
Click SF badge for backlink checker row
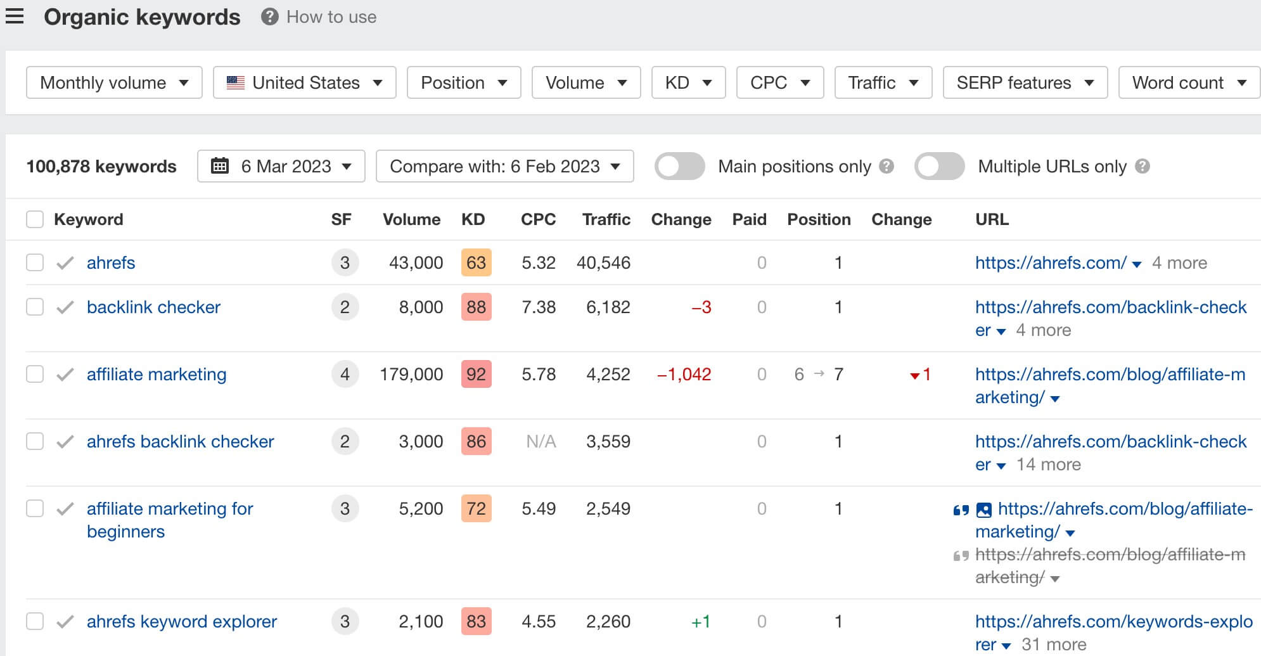(x=345, y=307)
